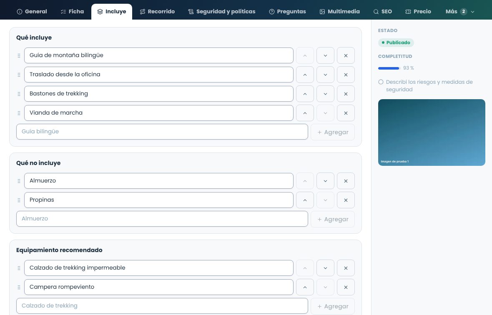Delete the 'Vianda de marcha' item
Screen dimensions: 492x315
pyautogui.click(x=346, y=113)
